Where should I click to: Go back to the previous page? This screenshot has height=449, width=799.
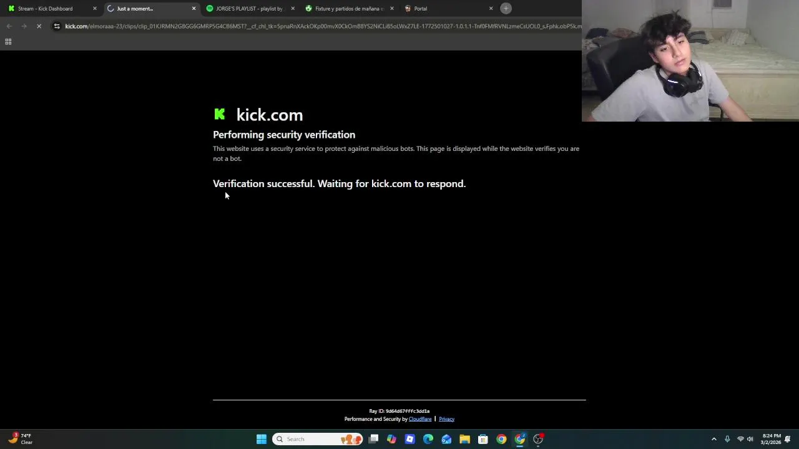(x=9, y=26)
